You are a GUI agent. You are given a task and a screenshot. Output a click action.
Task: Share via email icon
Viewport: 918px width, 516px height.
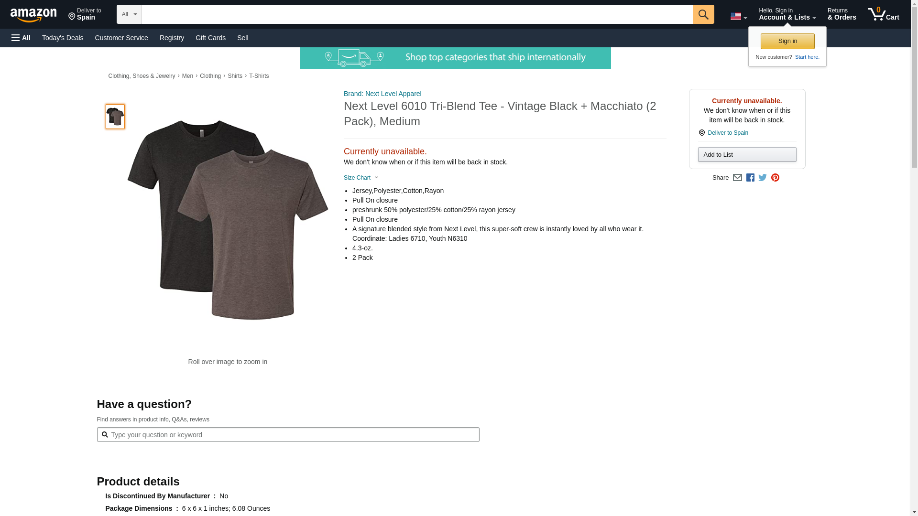coord(737,178)
